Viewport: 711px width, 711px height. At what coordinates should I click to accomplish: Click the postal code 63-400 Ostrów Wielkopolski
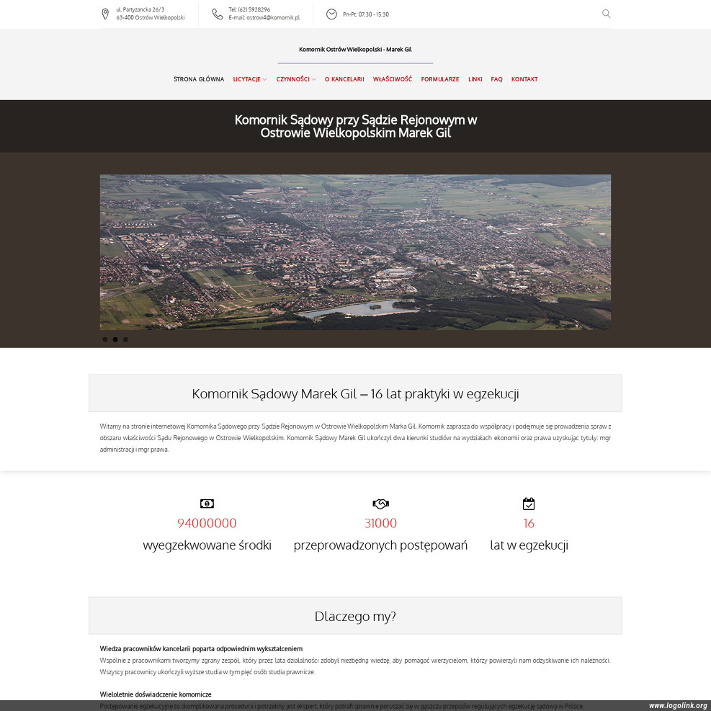click(150, 18)
